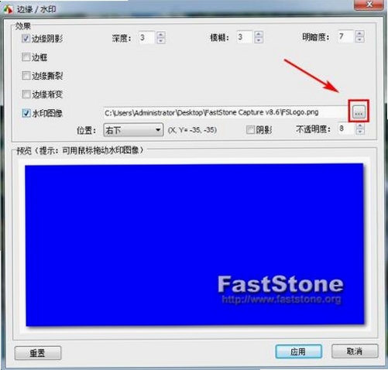The image size is (388, 370).
Task: Click the 应用 button
Action: pyautogui.click(x=299, y=351)
